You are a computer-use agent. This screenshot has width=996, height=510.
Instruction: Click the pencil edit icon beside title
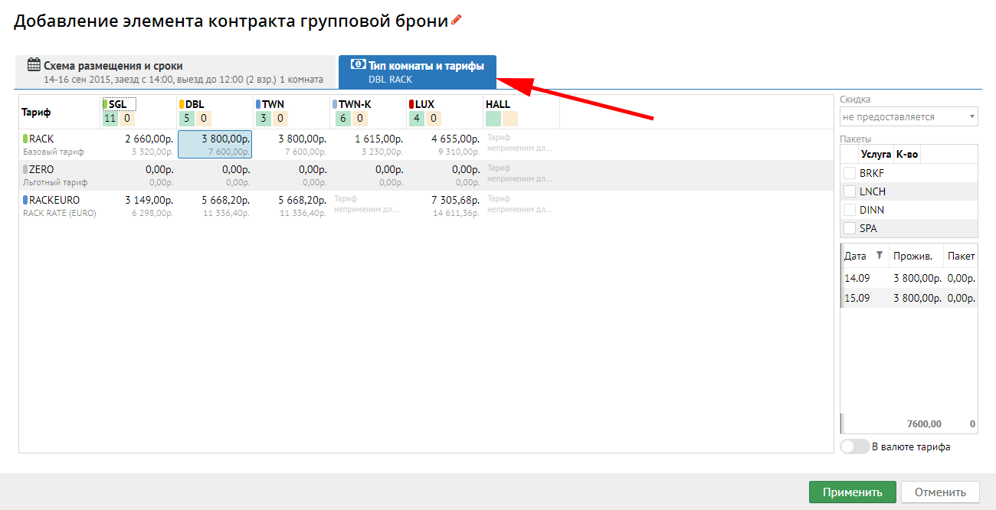click(x=457, y=21)
